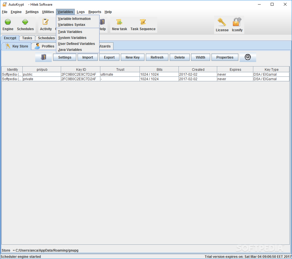292x259 pixels.
Task: Open the Help menu in menu bar
Action: coord(108,12)
